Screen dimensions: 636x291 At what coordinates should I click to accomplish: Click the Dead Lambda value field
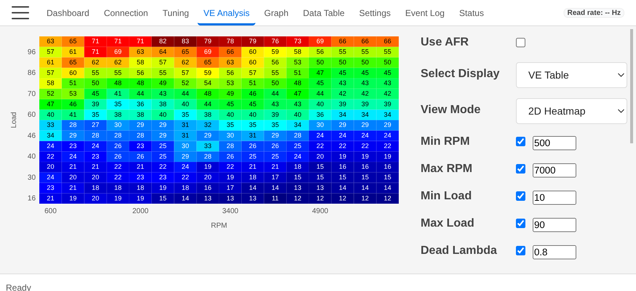[554, 252]
